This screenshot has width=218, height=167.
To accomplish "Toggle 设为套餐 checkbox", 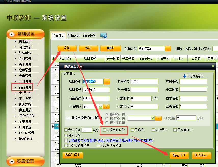I will coord(66,135).
